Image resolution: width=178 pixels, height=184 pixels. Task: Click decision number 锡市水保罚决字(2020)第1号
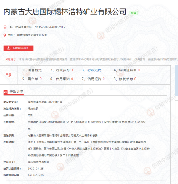pyautogui.click(x=45, y=102)
